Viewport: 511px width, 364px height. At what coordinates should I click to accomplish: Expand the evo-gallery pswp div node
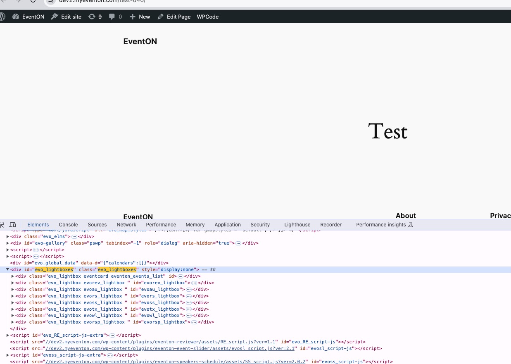coord(7,243)
